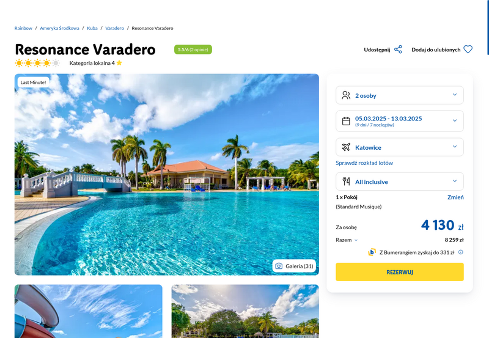Image resolution: width=489 pixels, height=338 pixels.
Task: Expand the All inclusive board dropdown
Action: tap(400, 182)
